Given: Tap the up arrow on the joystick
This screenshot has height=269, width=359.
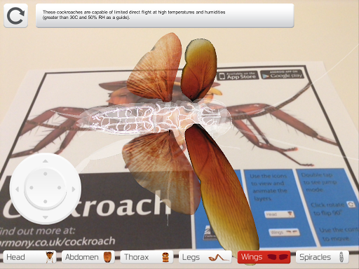Looking at the screenshot, I should [46, 161].
